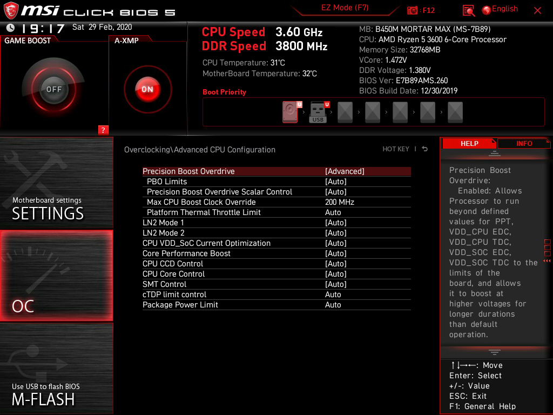Open the red question mark help icon
The width and height of the screenshot is (553, 415).
(x=103, y=130)
